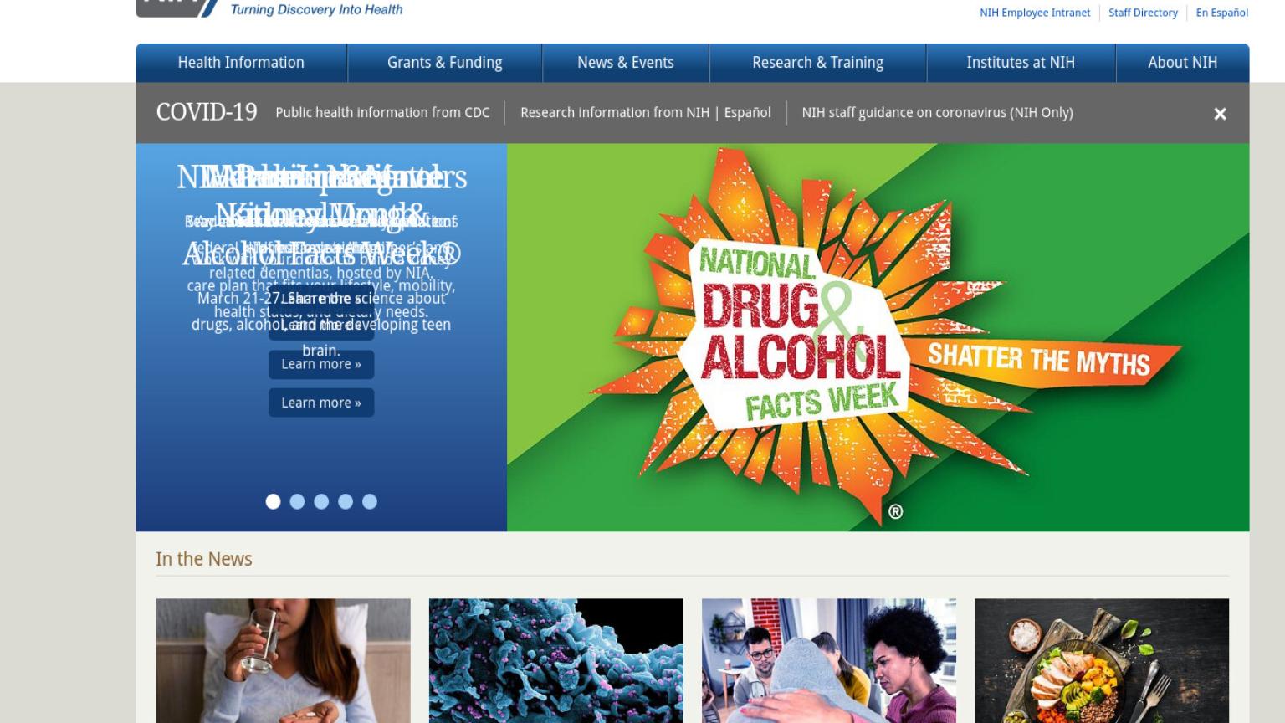Click 'Turning Discovery Into Health' tagline
1285x723 pixels.
316,10
